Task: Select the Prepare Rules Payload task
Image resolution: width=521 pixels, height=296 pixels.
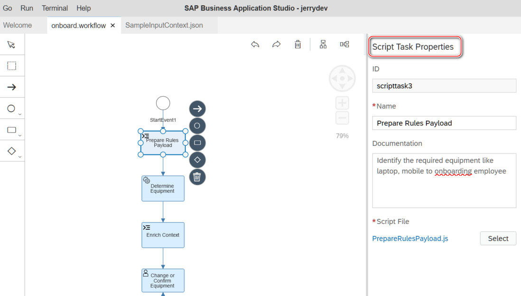Action: point(163,143)
